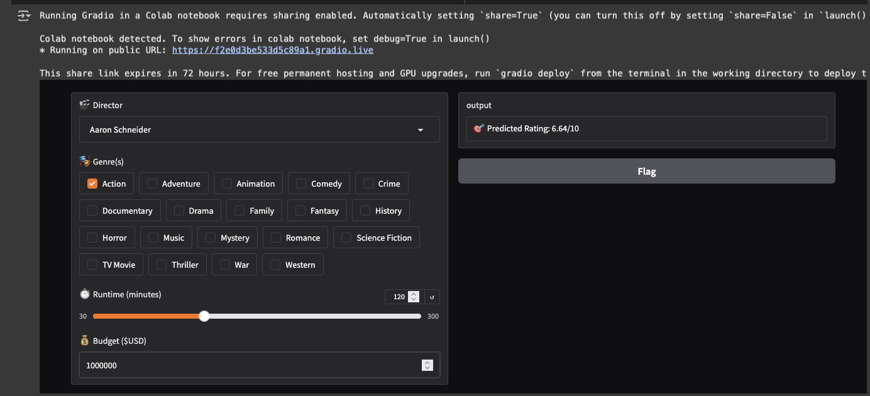Tick the Music genre checkbox
870x396 pixels.
(x=153, y=238)
